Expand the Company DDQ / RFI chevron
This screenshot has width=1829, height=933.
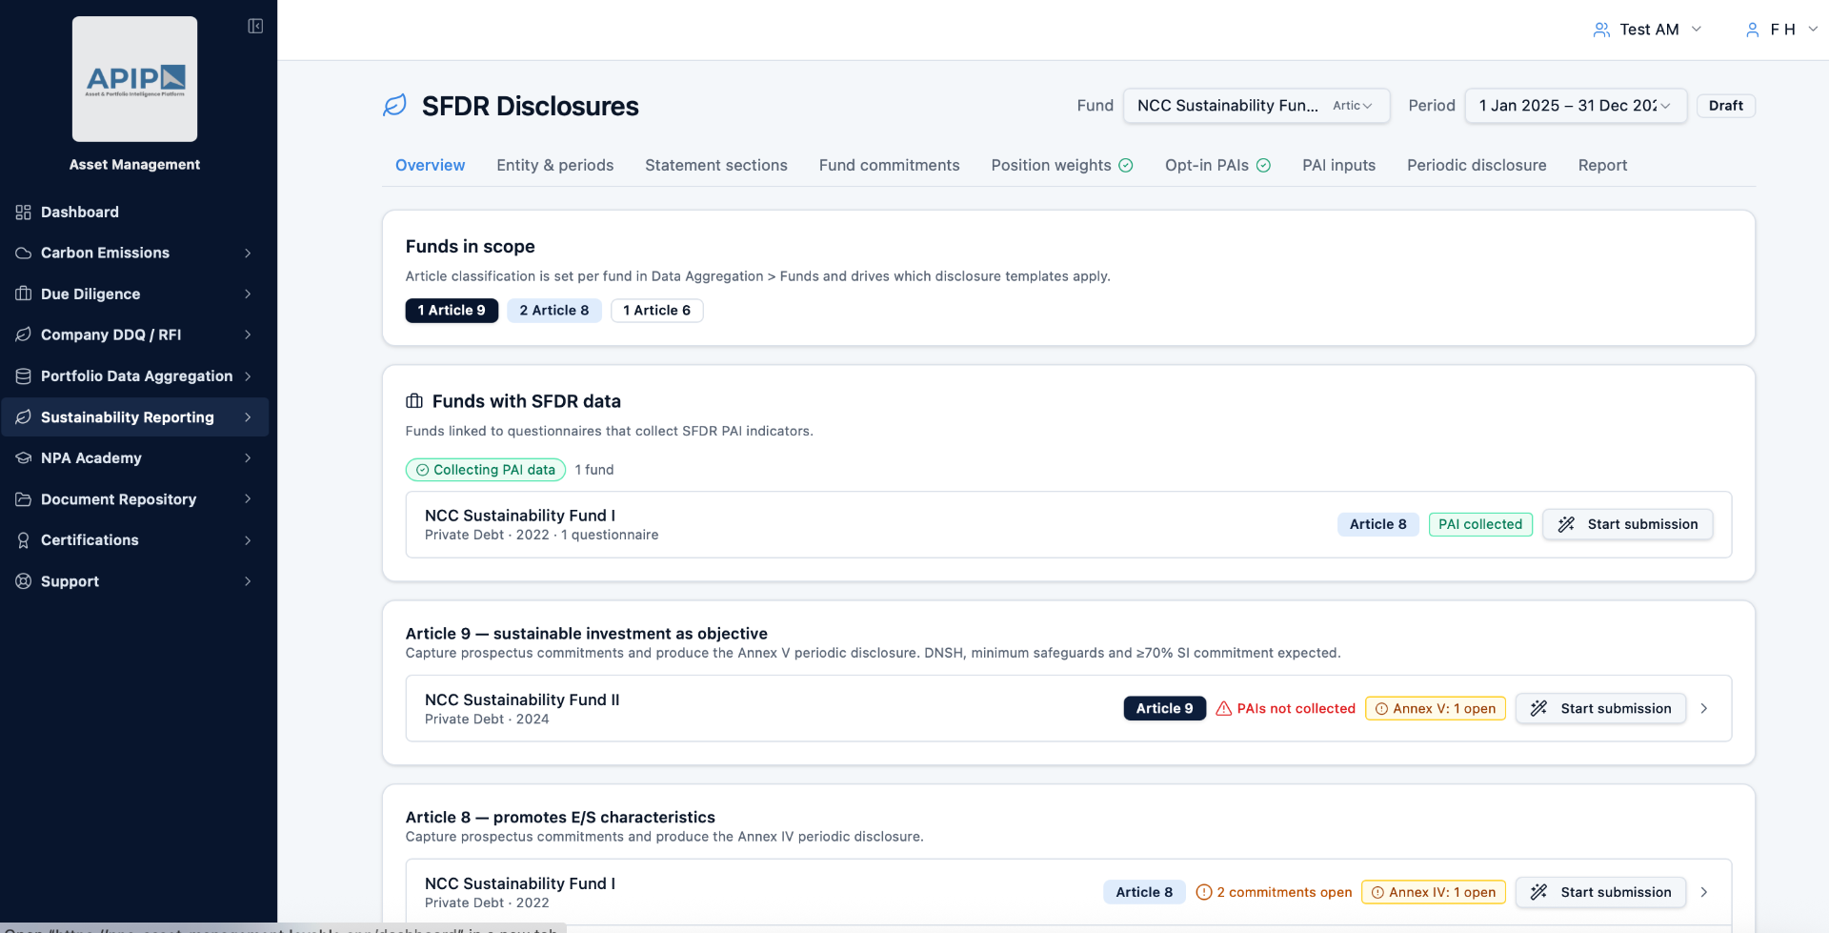248,335
